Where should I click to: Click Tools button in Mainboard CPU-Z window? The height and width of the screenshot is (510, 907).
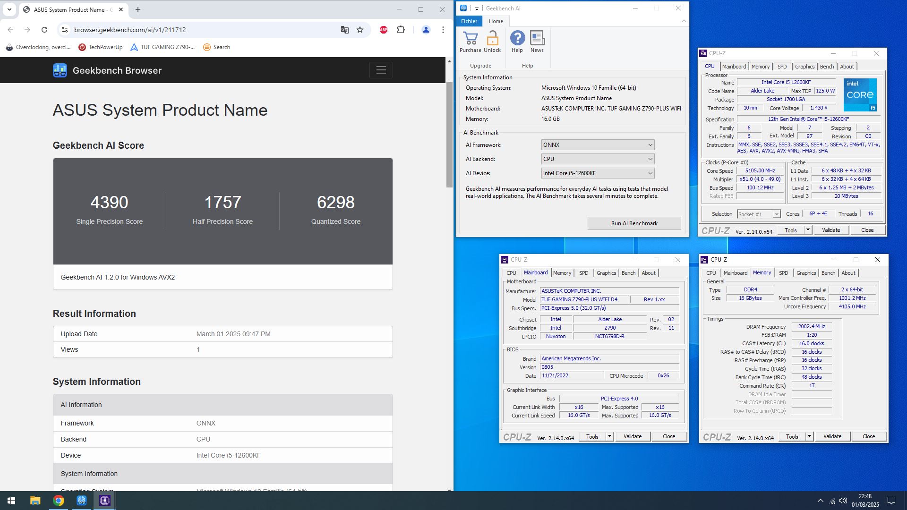(x=592, y=436)
